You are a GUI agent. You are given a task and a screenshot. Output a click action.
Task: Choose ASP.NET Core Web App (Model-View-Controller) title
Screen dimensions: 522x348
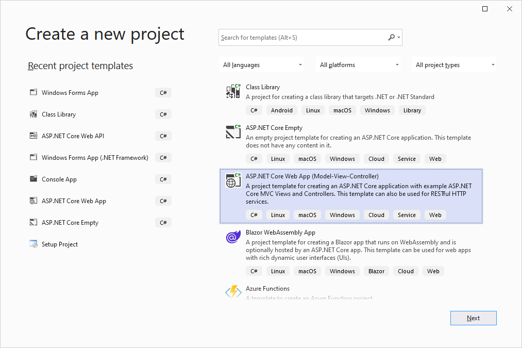coord(312,176)
